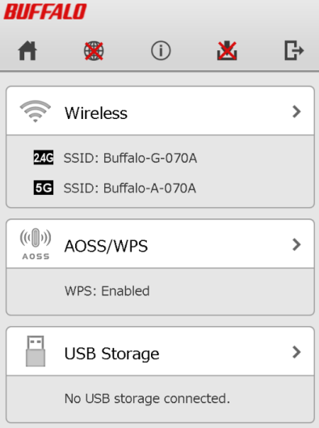Go to the Home icon
The image size is (319, 428).
[x=27, y=50]
